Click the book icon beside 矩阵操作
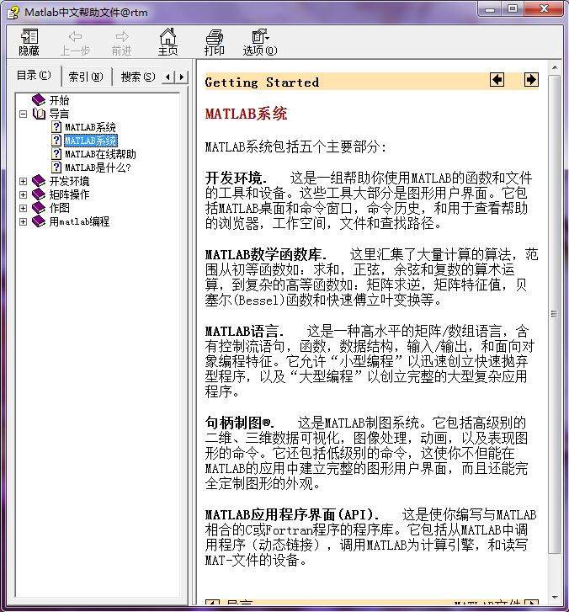The height and width of the screenshot is (612, 569). pyautogui.click(x=39, y=194)
